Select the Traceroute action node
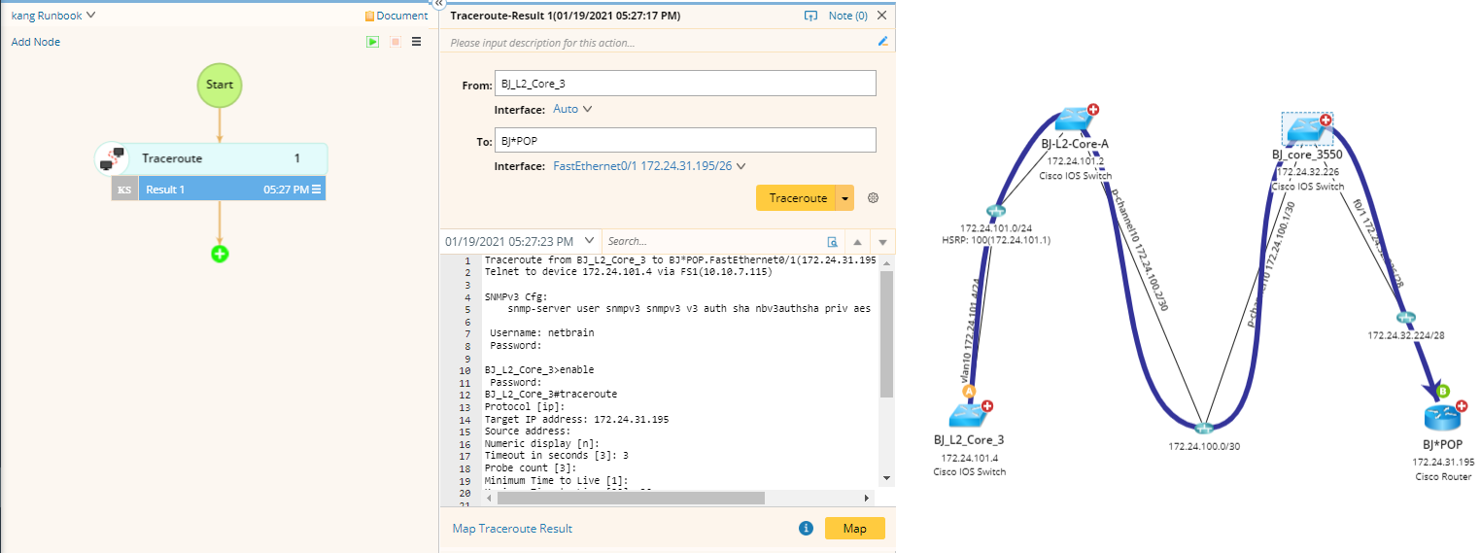The image size is (1481, 553). 212,158
